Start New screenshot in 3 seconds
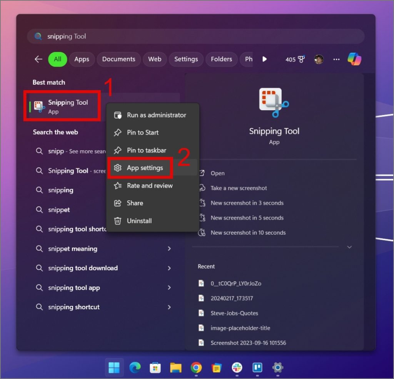 247,203
